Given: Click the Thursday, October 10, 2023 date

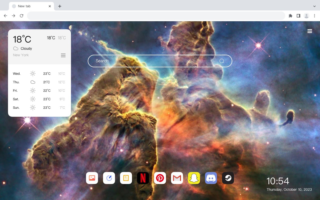Looking at the screenshot, I should [x=289, y=189].
